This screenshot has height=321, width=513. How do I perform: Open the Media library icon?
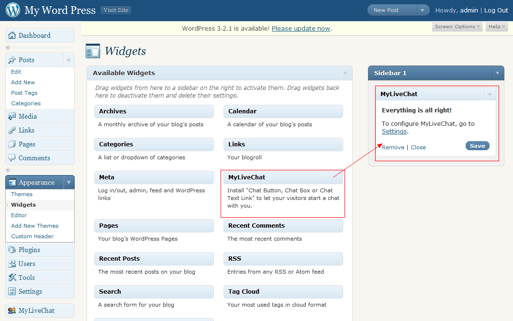pyautogui.click(x=12, y=116)
